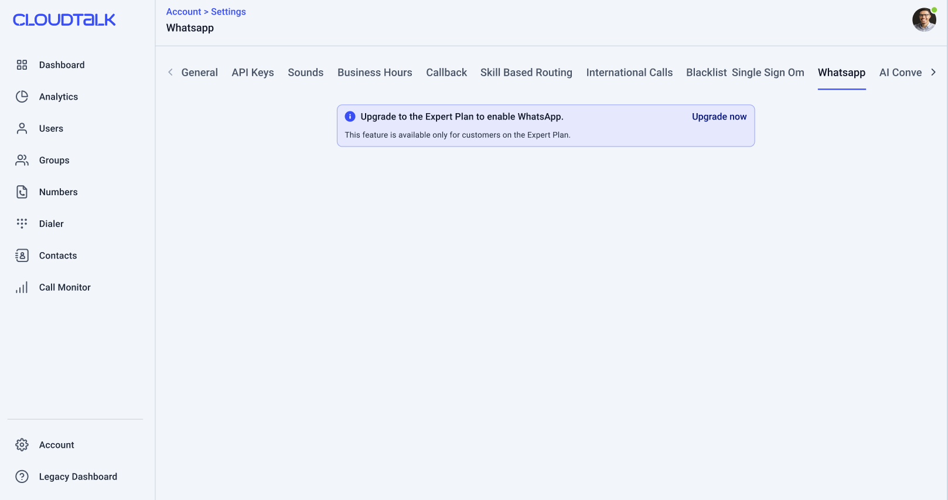This screenshot has width=948, height=500.
Task: Click 'This feature is available only' text
Action: (458, 135)
